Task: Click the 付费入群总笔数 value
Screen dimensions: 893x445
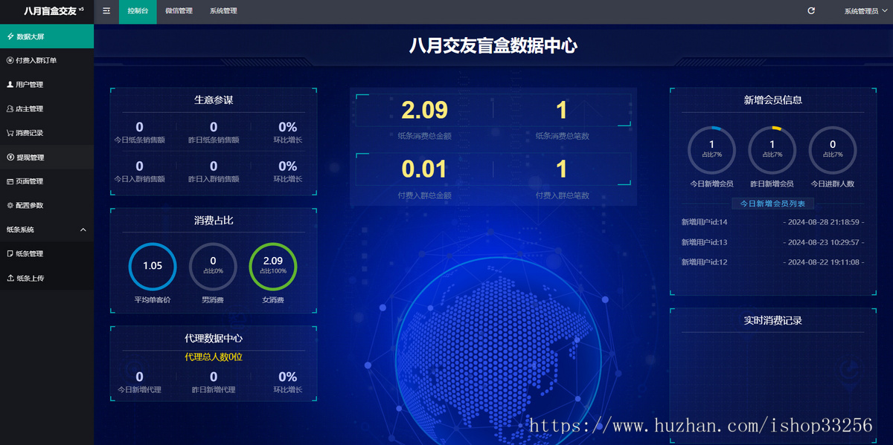Action: point(562,169)
